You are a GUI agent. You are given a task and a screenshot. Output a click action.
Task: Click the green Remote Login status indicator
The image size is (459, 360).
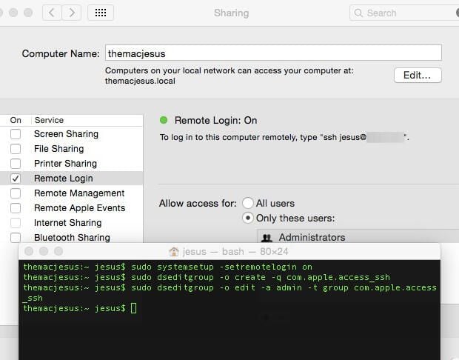pyautogui.click(x=164, y=120)
